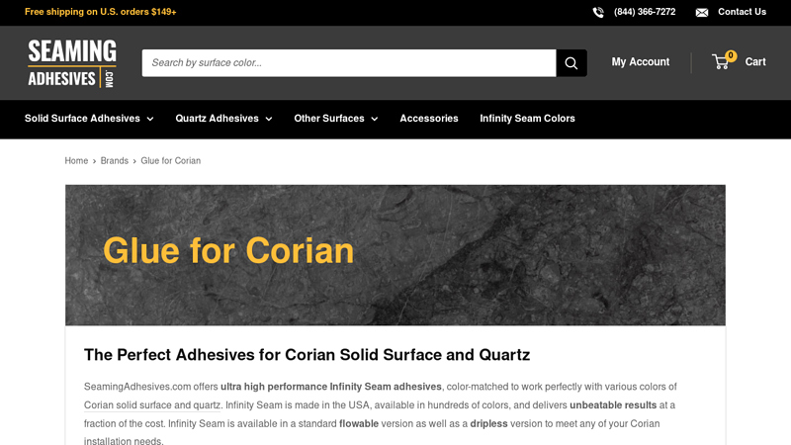791x445 pixels.
Task: Expand Solid Surface Adhesives menu chevron
Action: tap(150, 119)
